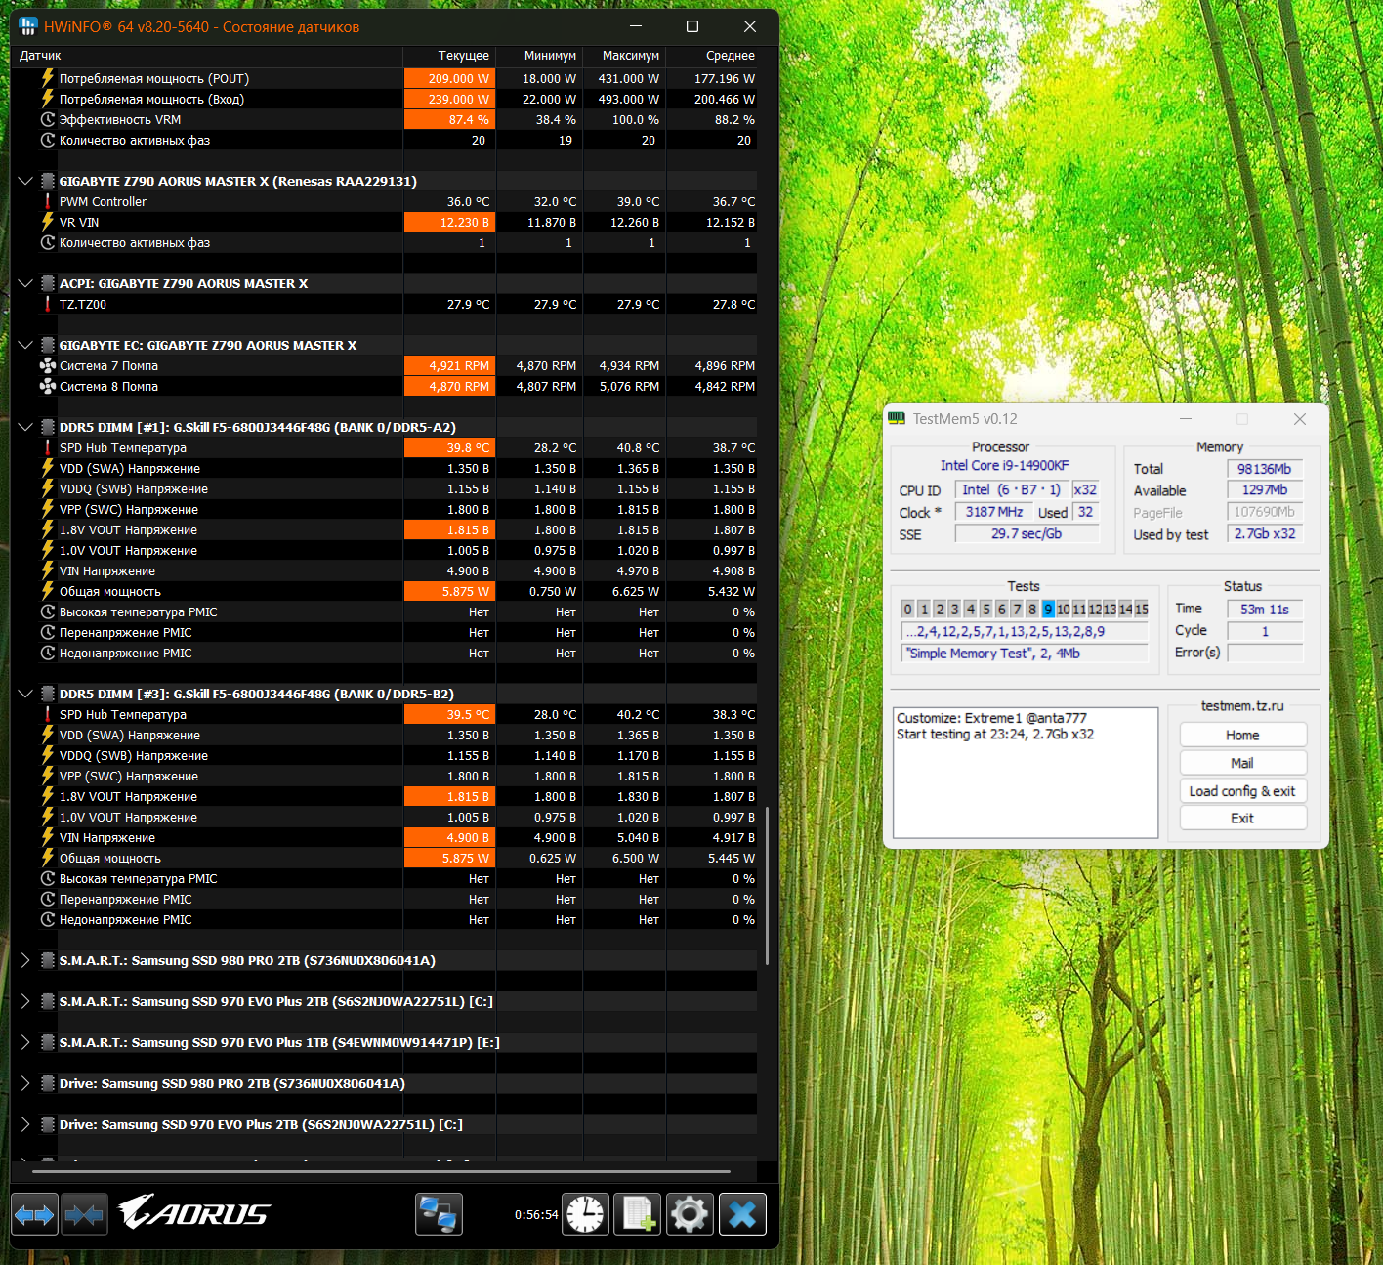Open sensor settings via the gear icon
The width and height of the screenshot is (1383, 1265).
[x=690, y=1215]
